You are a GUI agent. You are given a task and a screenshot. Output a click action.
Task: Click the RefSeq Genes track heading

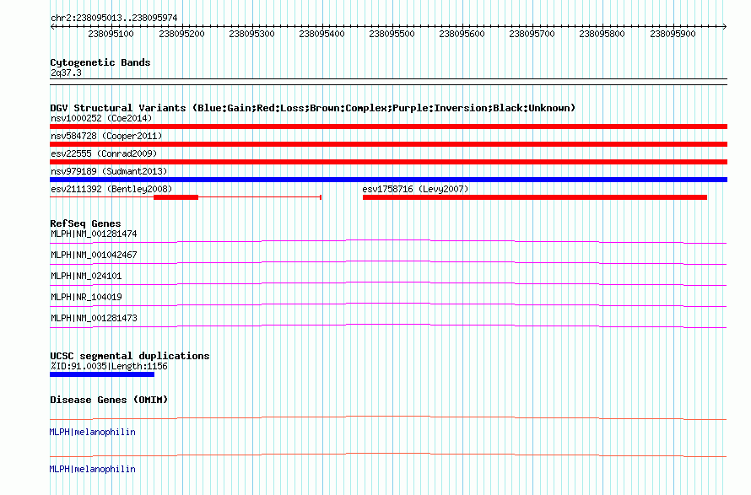(x=85, y=223)
